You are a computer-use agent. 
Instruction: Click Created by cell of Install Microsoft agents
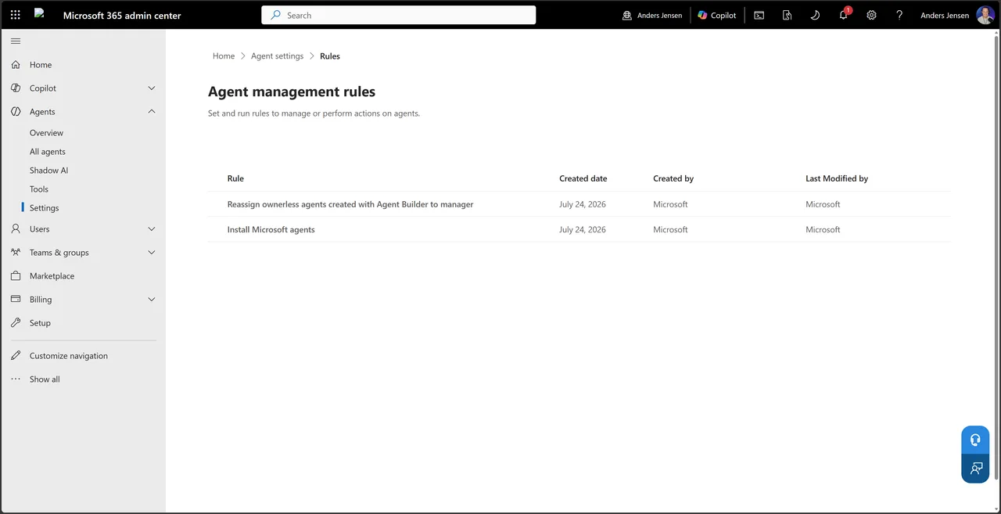(x=670, y=230)
